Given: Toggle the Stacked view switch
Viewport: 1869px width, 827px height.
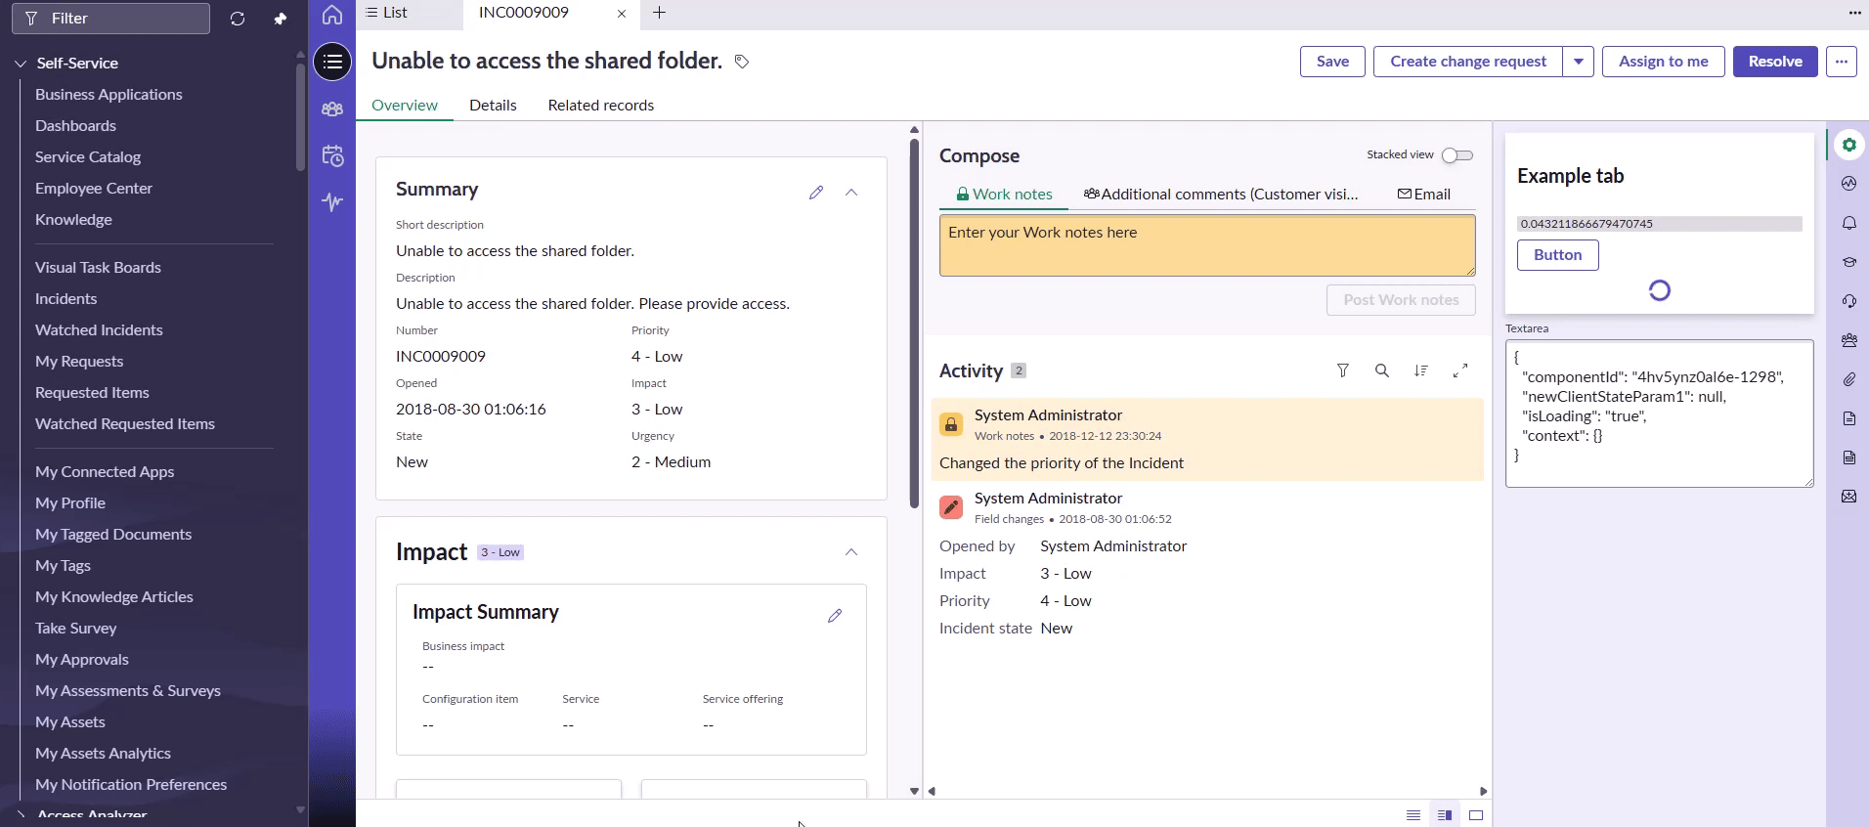Looking at the screenshot, I should click(x=1456, y=155).
